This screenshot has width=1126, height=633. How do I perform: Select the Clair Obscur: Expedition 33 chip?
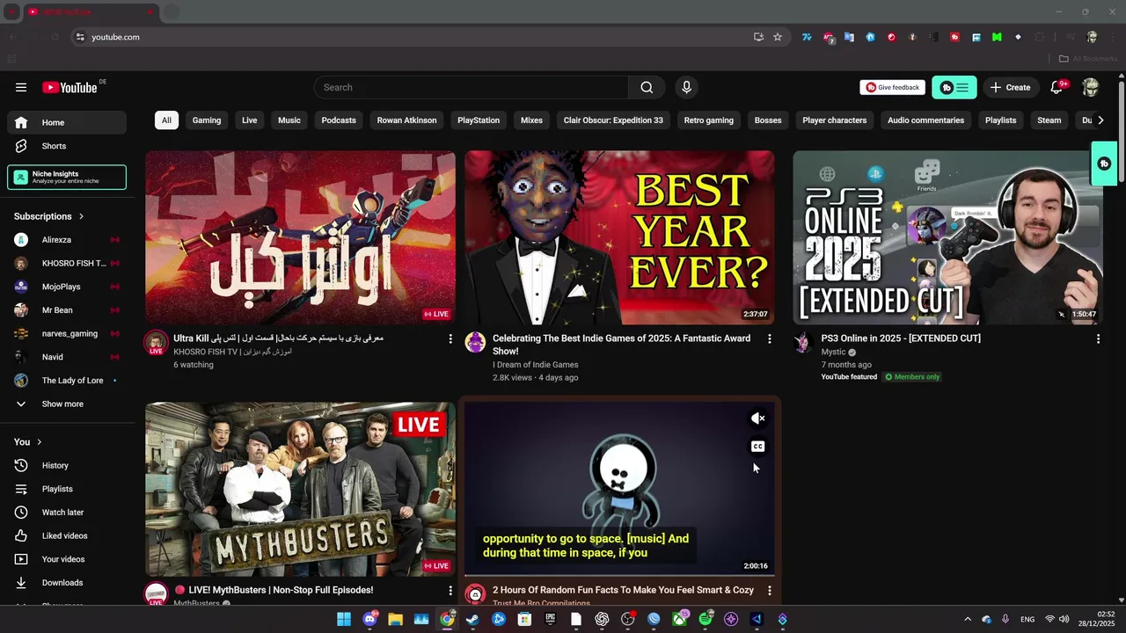(x=613, y=120)
